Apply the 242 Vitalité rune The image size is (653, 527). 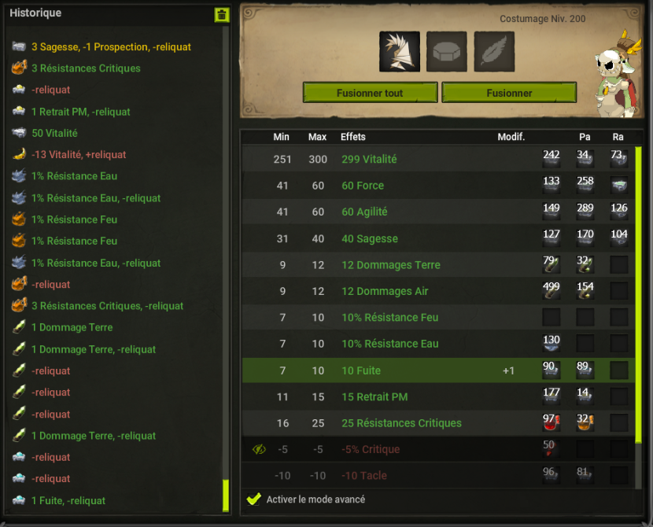click(x=551, y=159)
